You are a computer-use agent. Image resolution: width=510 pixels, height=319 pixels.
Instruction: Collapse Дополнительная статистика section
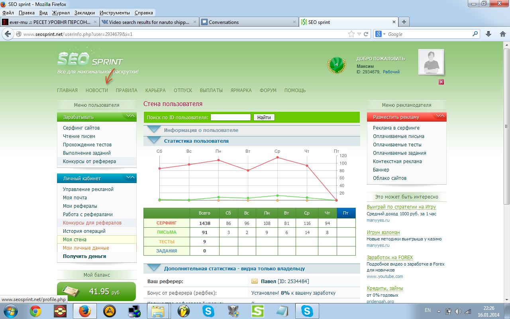[252, 268]
